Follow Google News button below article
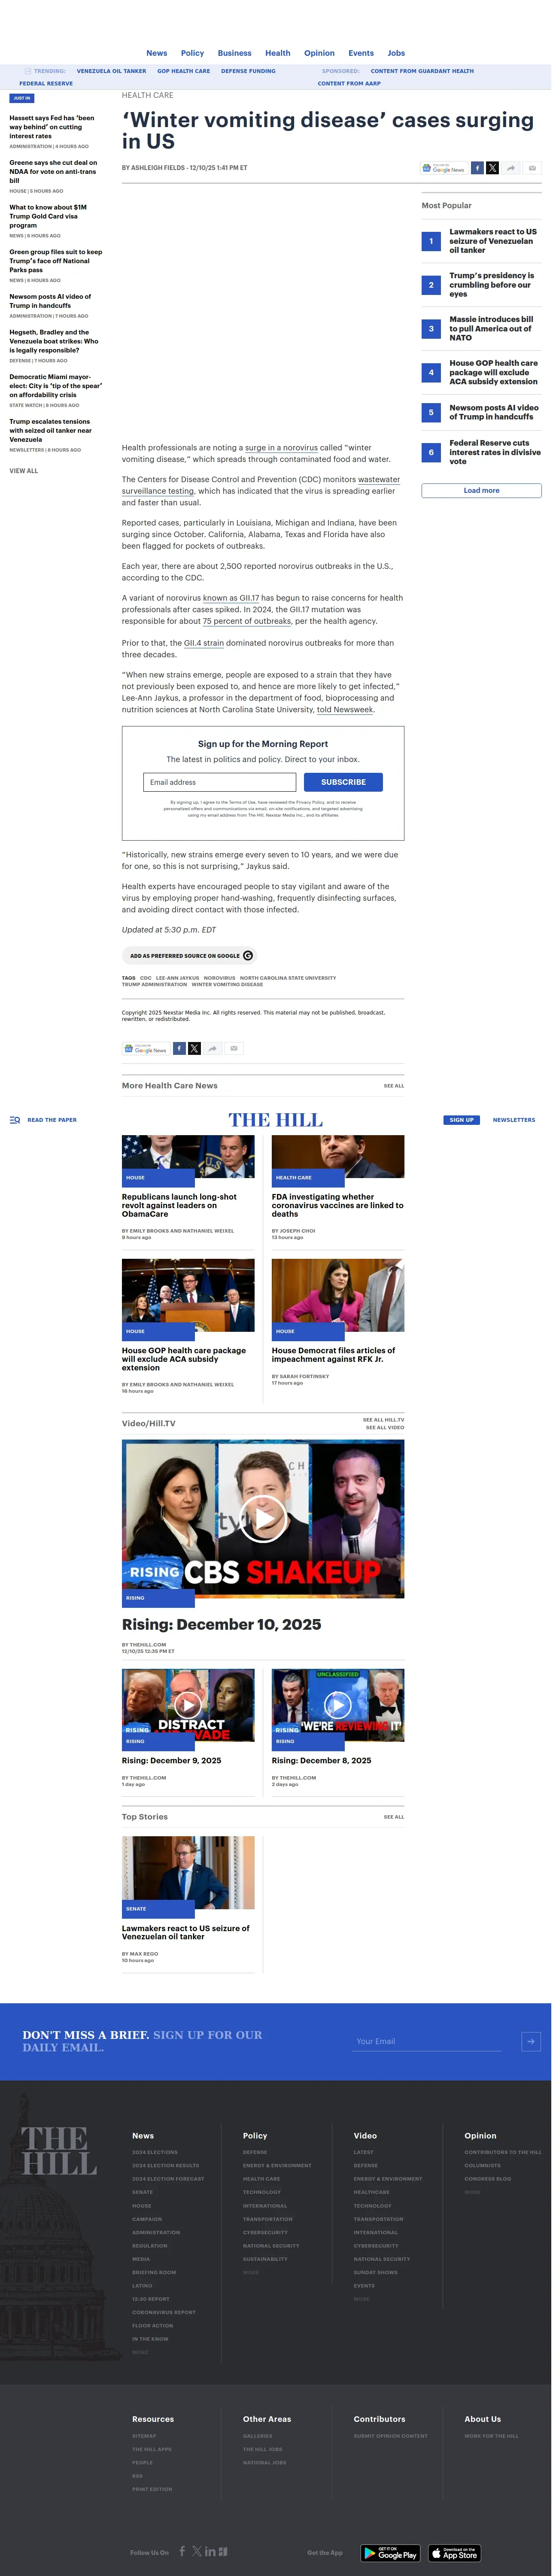The height and width of the screenshot is (2576, 559). point(146,1048)
